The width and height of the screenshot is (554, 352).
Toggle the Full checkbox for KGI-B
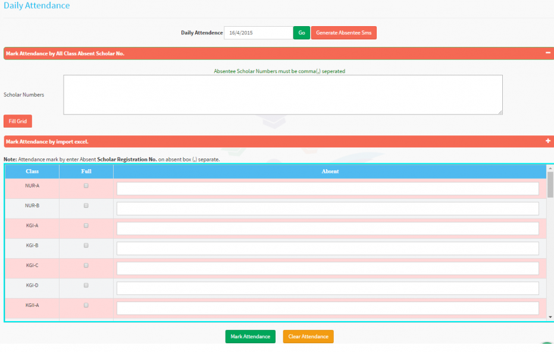click(86, 245)
